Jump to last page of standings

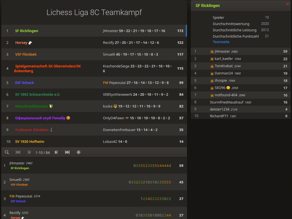(67, 152)
